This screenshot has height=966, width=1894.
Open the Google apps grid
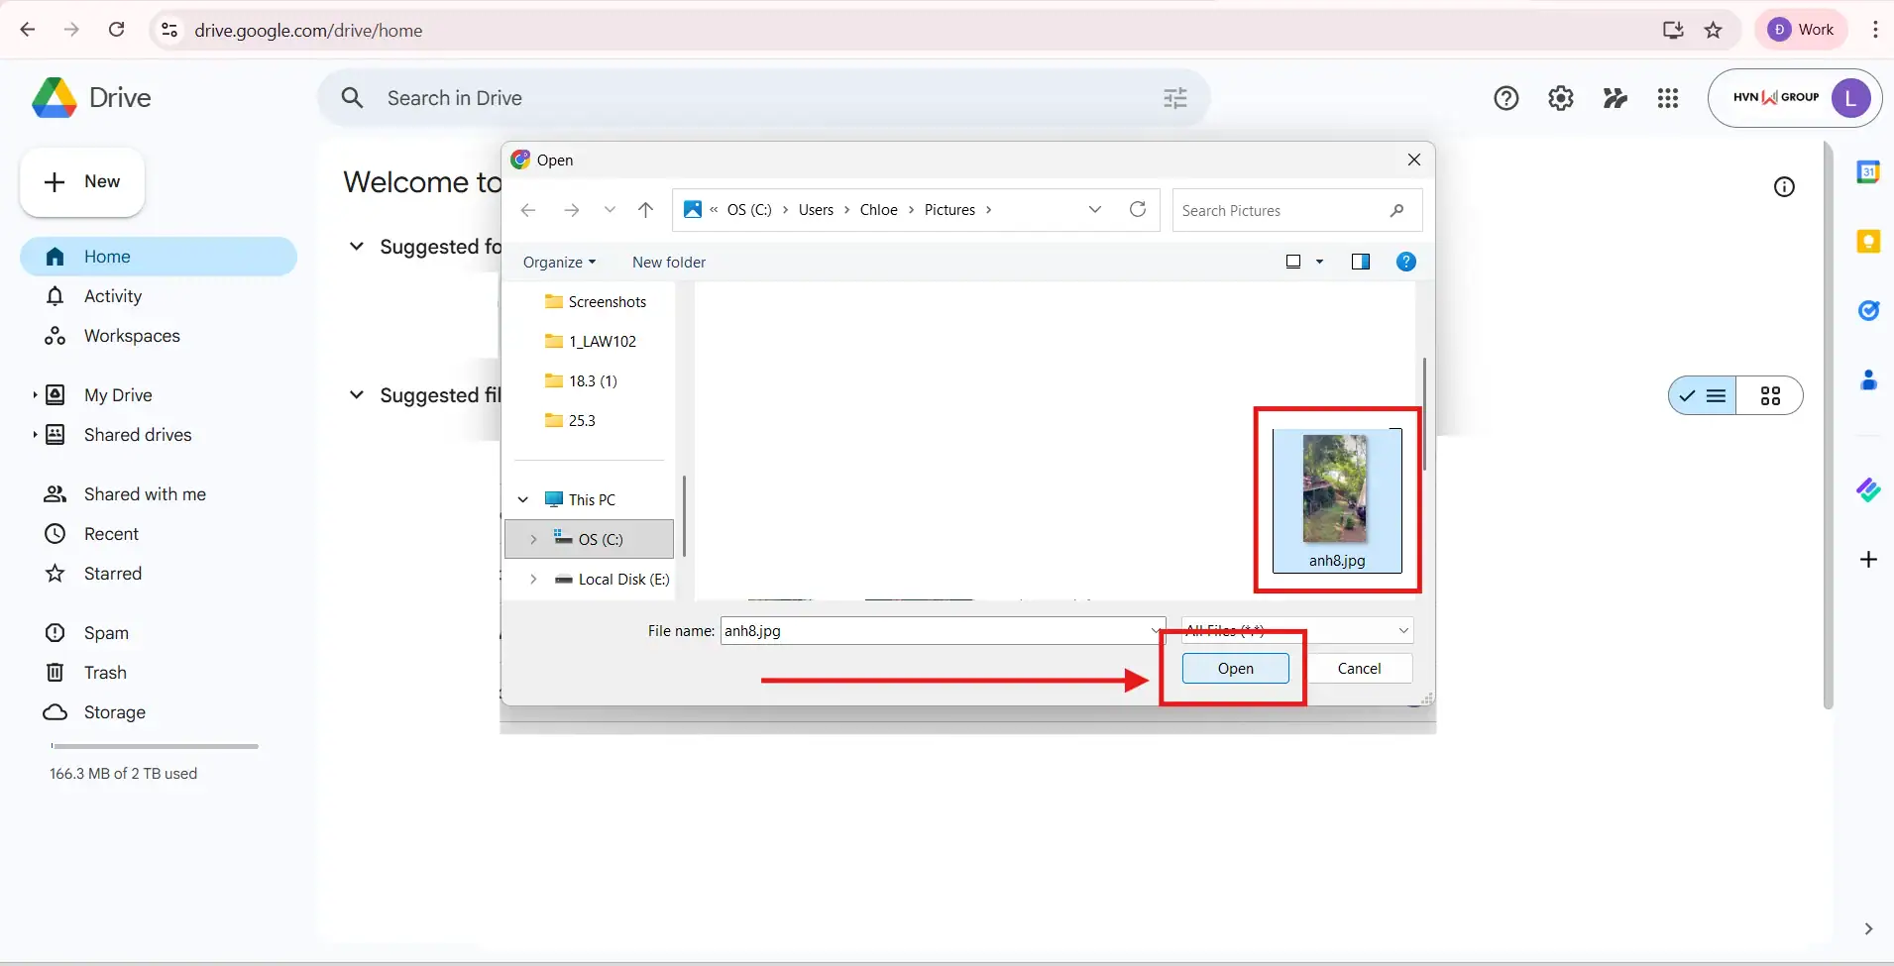coord(1669,98)
